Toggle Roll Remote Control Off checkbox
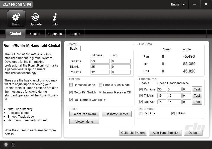212x149 pixels. (71, 100)
